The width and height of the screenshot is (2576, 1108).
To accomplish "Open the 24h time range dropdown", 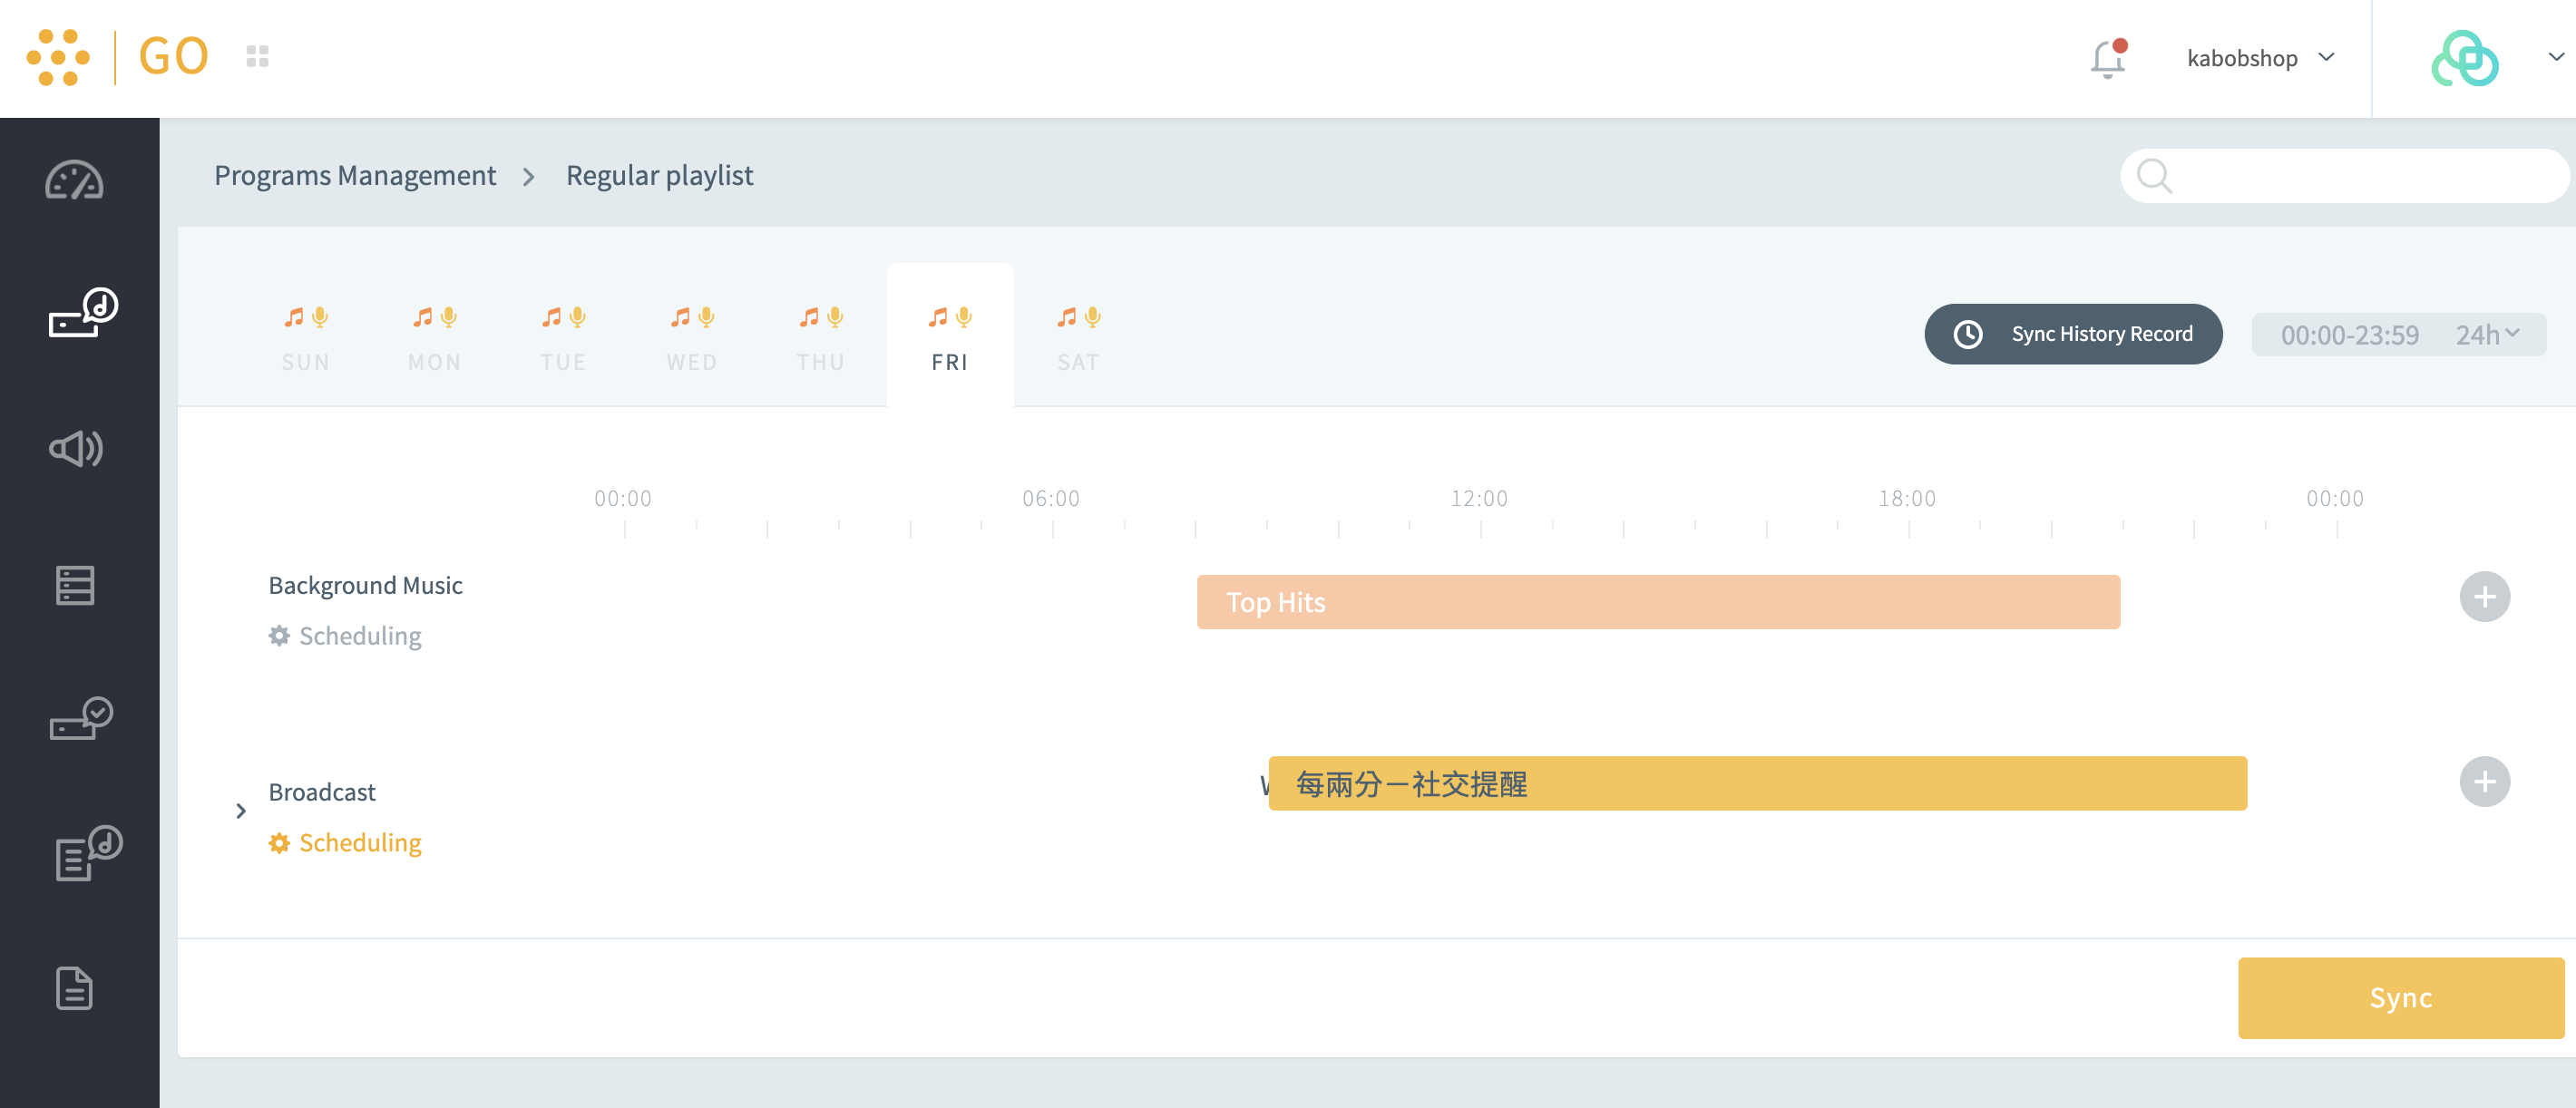I will click(x=2486, y=335).
